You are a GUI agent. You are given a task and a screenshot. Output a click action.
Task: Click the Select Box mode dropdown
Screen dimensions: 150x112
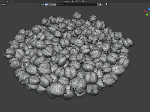coord(3,4)
